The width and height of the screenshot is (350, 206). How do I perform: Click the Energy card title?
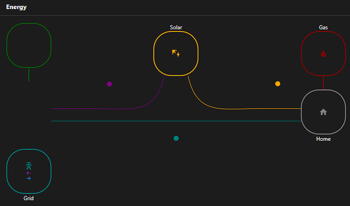16,7
